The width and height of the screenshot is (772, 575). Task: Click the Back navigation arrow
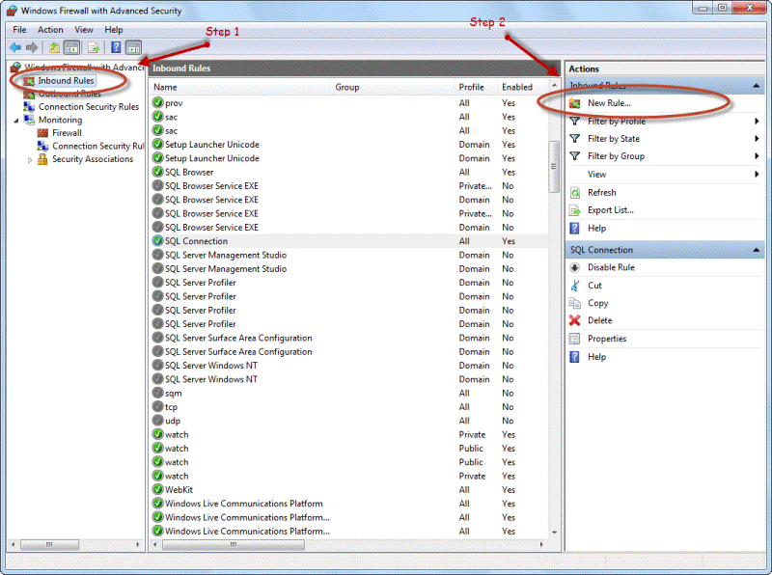coord(15,46)
